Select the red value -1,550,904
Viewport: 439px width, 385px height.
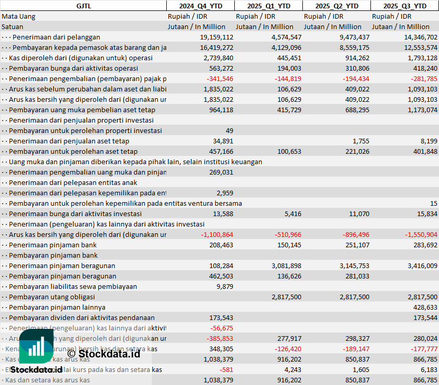[421, 235]
